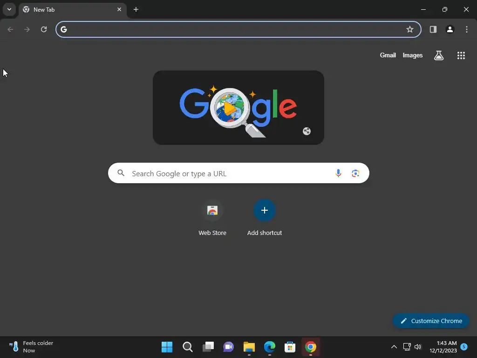The width and height of the screenshot is (477, 358).
Task: Click the browser forward arrow
Action: coord(27,29)
